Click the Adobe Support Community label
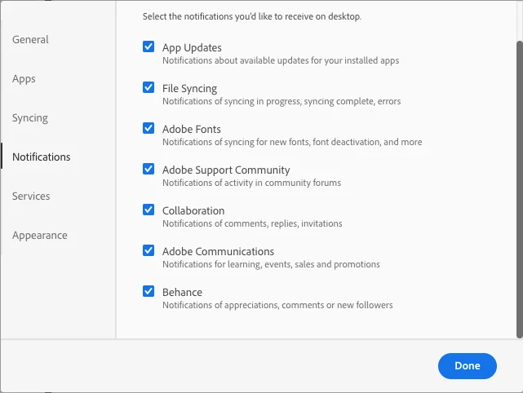The image size is (523, 393). tap(226, 170)
